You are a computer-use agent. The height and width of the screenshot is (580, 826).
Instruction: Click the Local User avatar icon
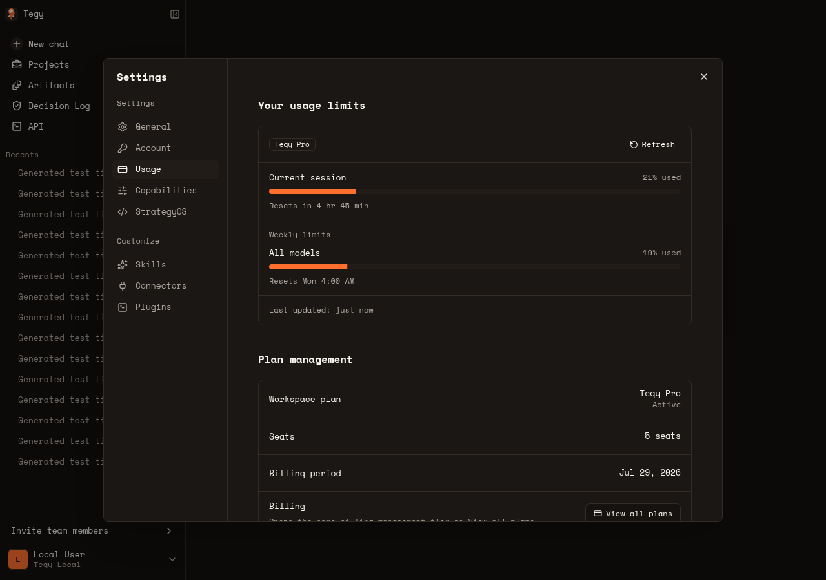pyautogui.click(x=18, y=559)
